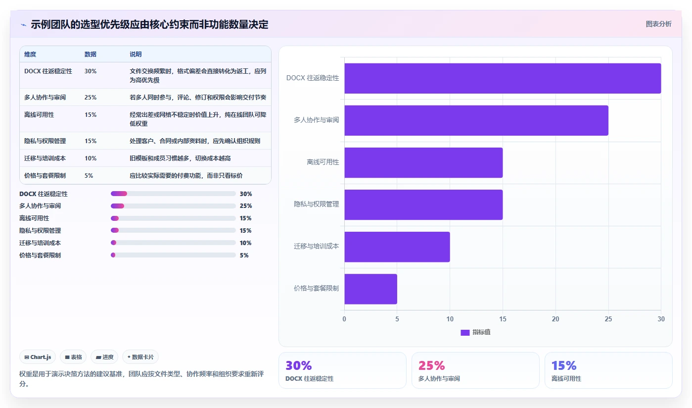Viewport: 692px width, 408px height.
Task: Click chart axis label 价格与套餐限制
Action: [317, 288]
